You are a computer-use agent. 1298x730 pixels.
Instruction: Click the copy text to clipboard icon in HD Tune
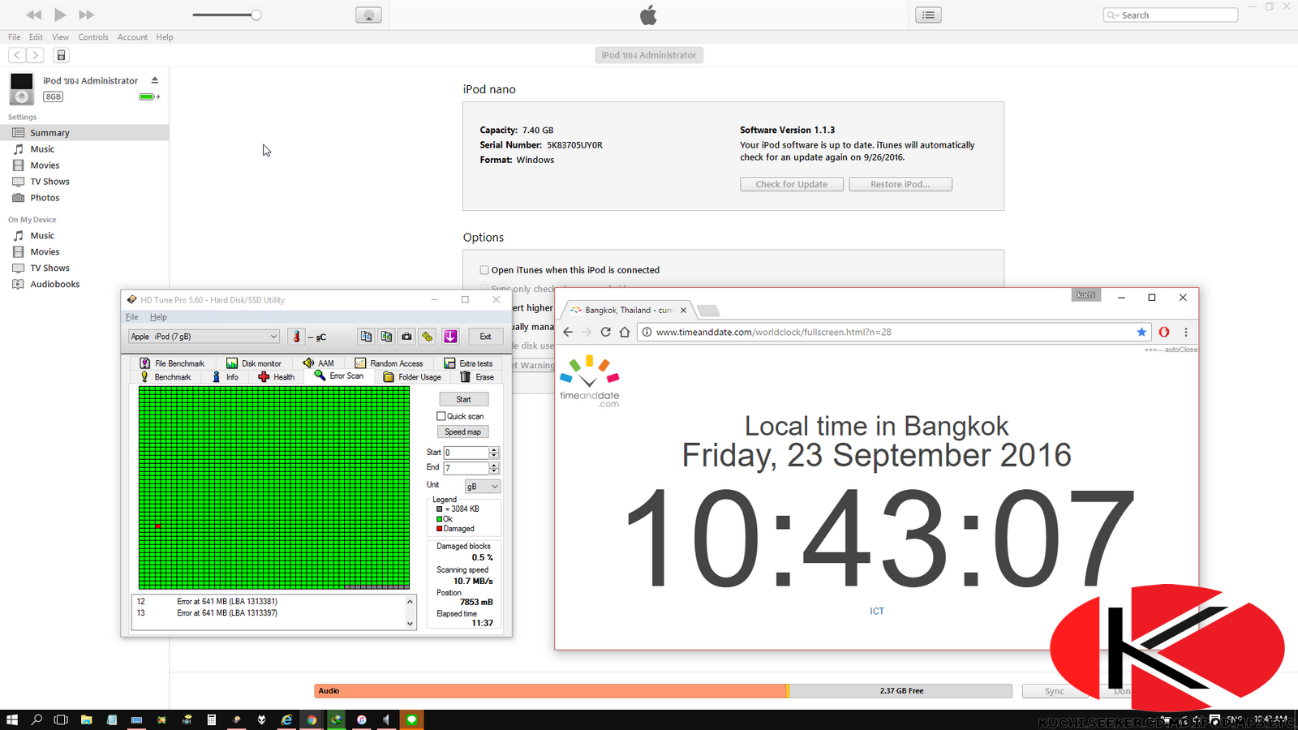(x=366, y=337)
